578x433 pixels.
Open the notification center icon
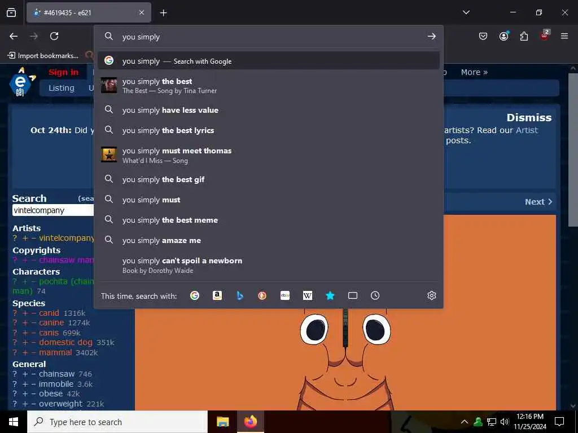559,422
